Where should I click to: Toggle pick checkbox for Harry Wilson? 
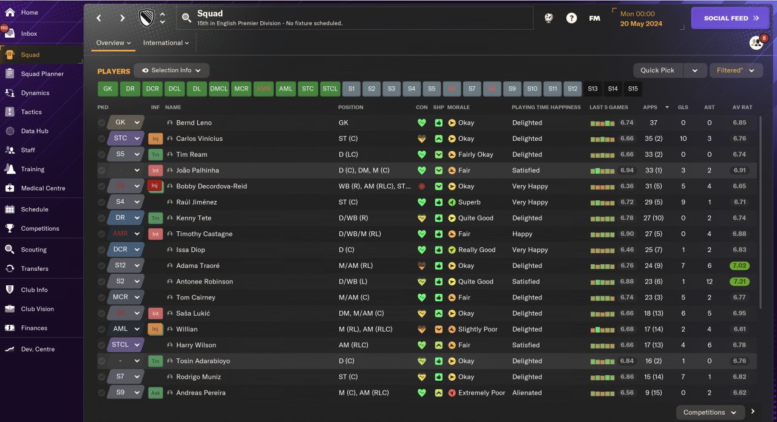101,345
